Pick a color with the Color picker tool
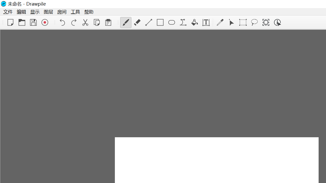 click(220, 22)
